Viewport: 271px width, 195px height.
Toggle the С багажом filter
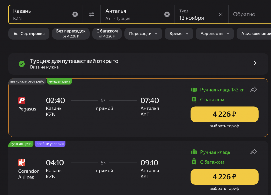click(107, 34)
